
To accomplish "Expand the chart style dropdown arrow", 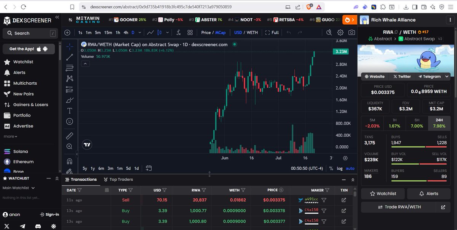I will point(167,33).
